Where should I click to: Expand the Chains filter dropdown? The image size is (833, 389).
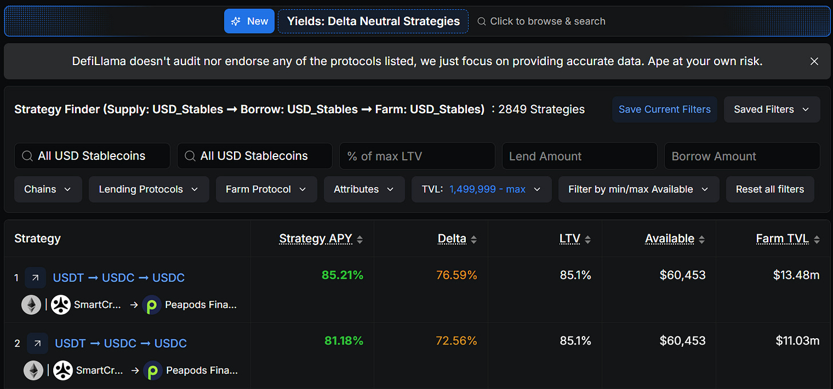(48, 189)
